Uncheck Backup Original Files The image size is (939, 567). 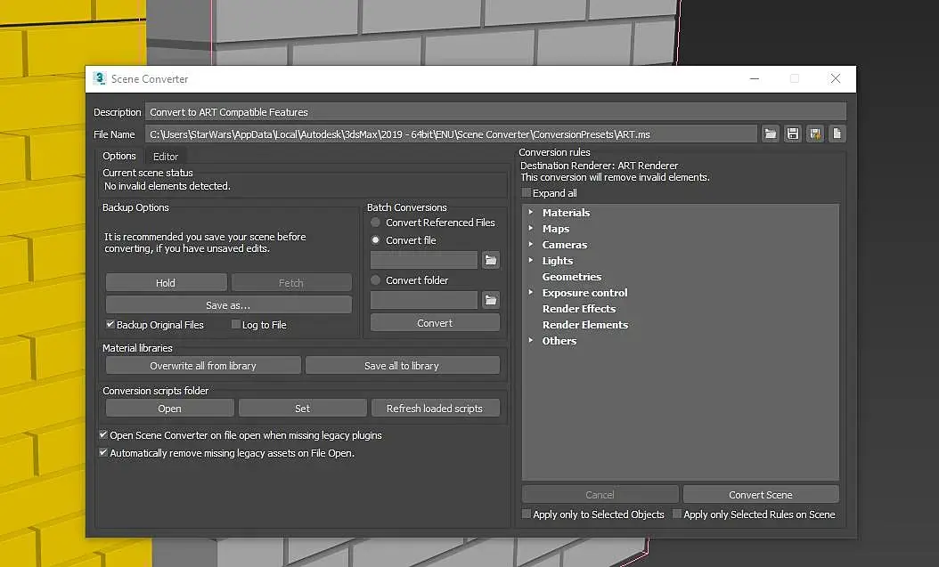coord(110,324)
